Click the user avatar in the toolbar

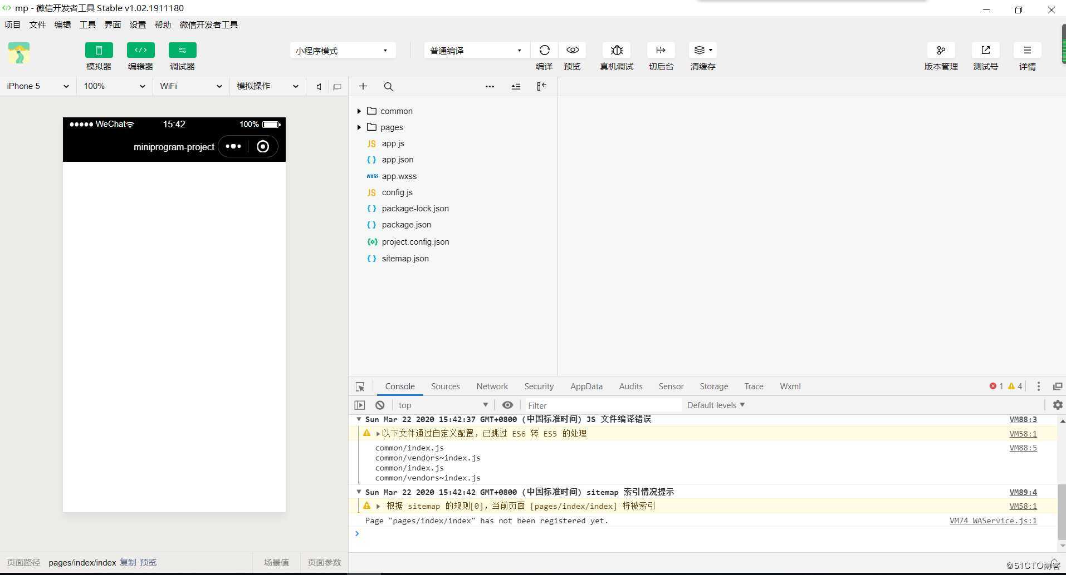click(x=18, y=53)
